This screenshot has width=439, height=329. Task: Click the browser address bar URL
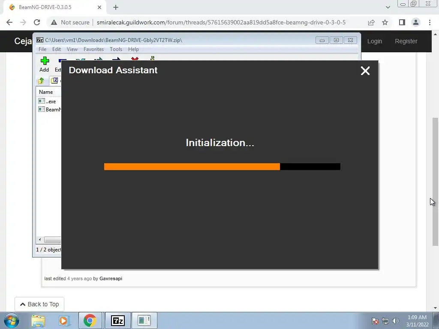pos(221,22)
